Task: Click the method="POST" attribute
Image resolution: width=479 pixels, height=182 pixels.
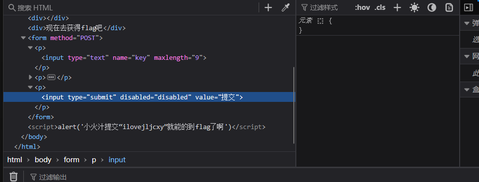Action: pos(75,38)
